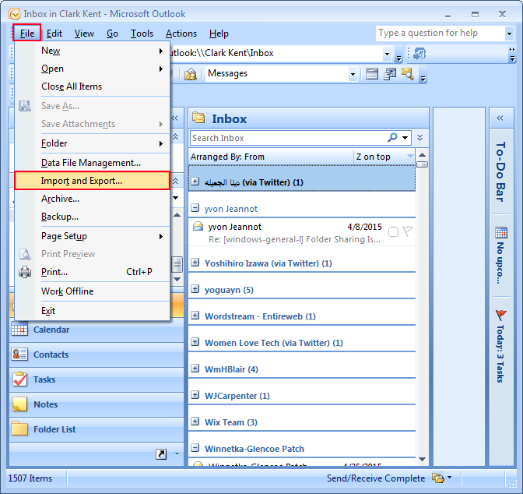This screenshot has height=494, width=523.
Task: Expand the To-Do Bar
Action: [500, 118]
